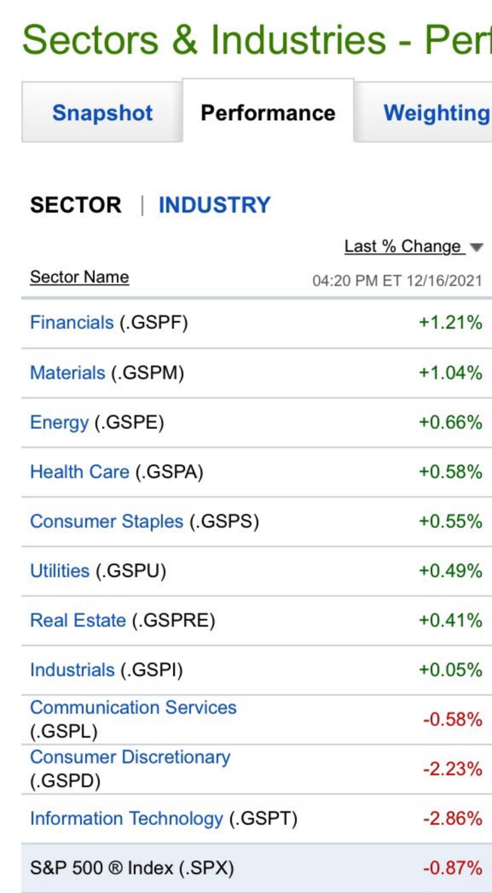Click the sort arrow beside Last % Change
Image resolution: width=492 pixels, height=893 pixels.
coord(476,248)
